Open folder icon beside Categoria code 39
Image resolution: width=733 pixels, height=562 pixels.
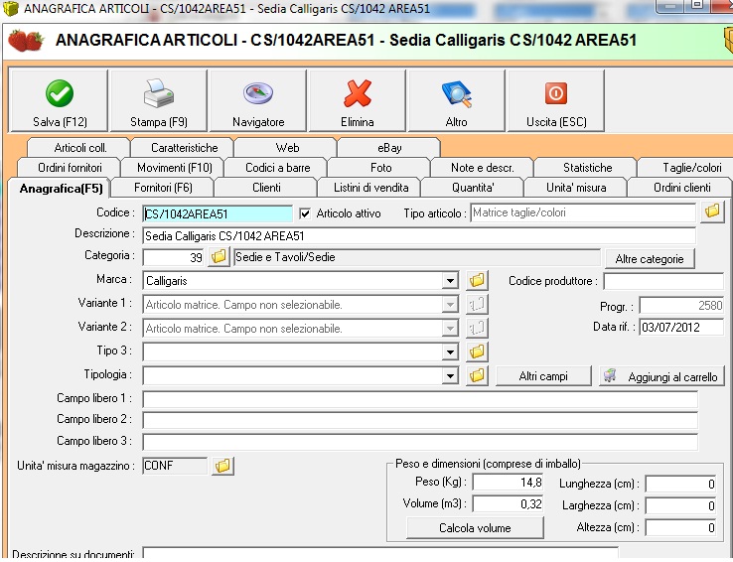(219, 256)
